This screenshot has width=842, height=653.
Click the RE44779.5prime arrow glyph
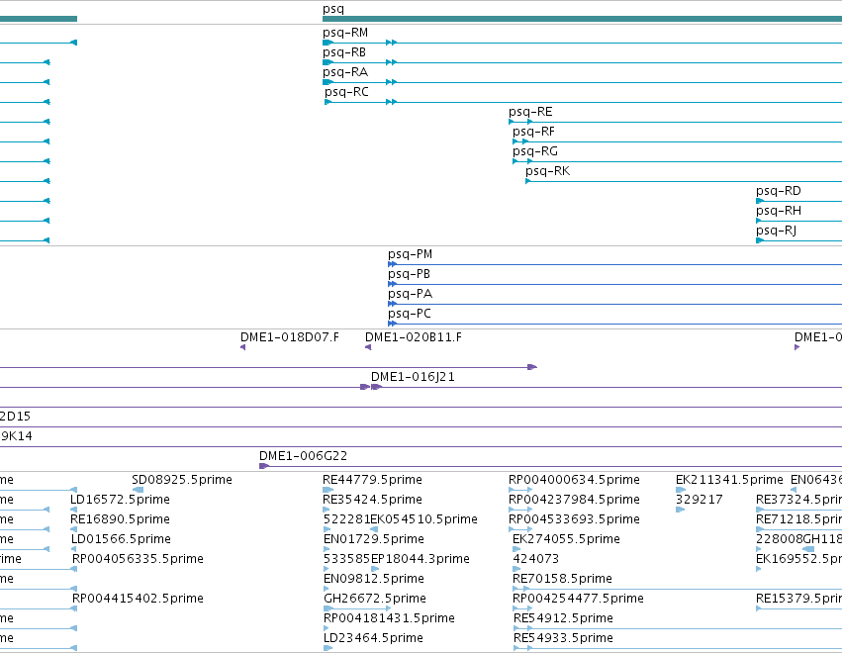click(327, 490)
